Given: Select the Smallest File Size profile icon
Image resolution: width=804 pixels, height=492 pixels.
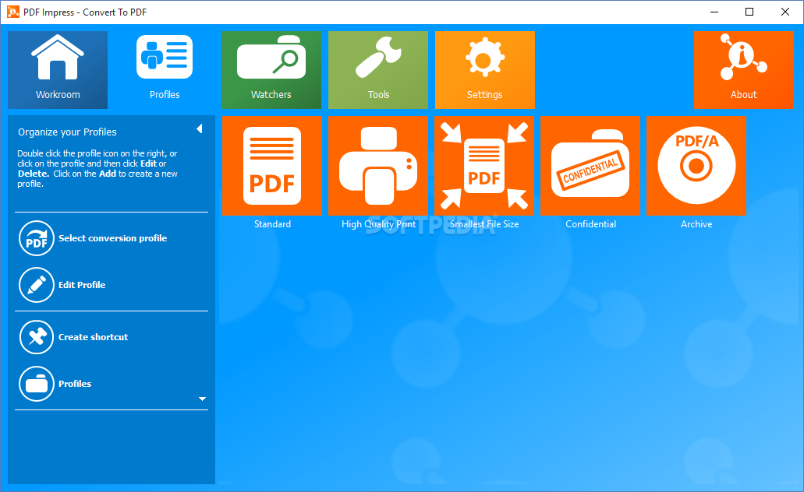Looking at the screenshot, I should (484, 166).
